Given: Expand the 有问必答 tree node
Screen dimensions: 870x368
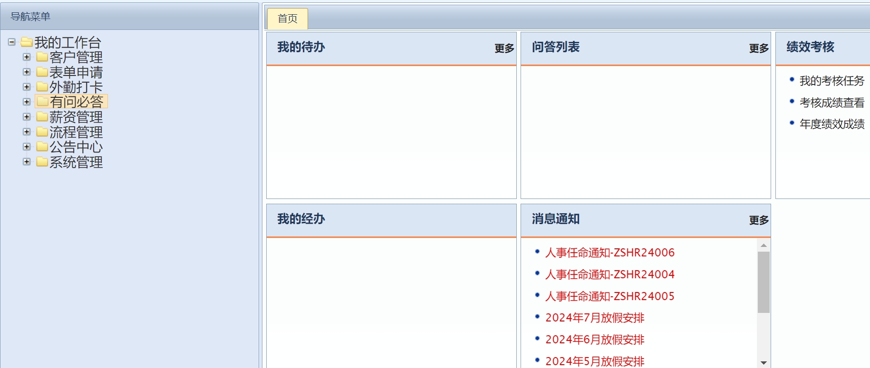Looking at the screenshot, I should point(27,102).
